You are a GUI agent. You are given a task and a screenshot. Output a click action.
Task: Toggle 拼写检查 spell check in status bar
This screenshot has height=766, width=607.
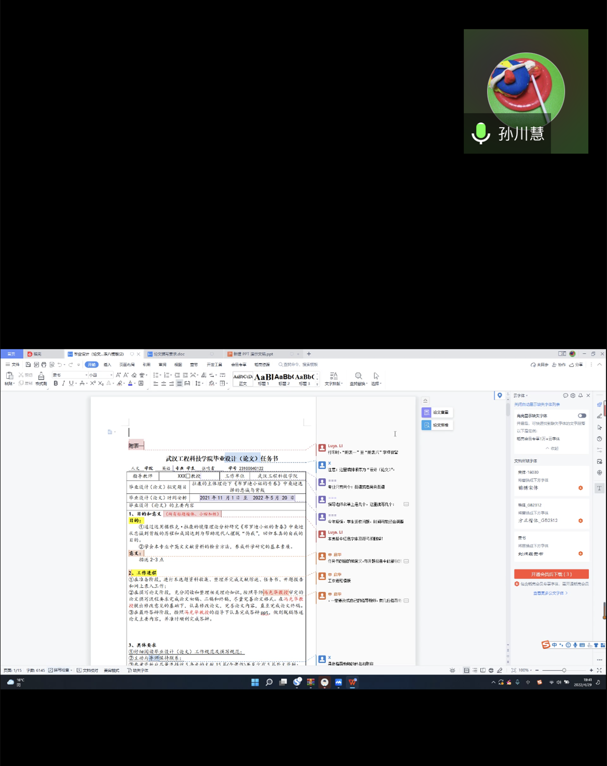(x=60, y=670)
